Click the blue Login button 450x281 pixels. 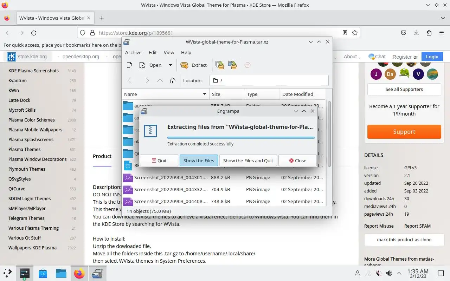point(432,57)
